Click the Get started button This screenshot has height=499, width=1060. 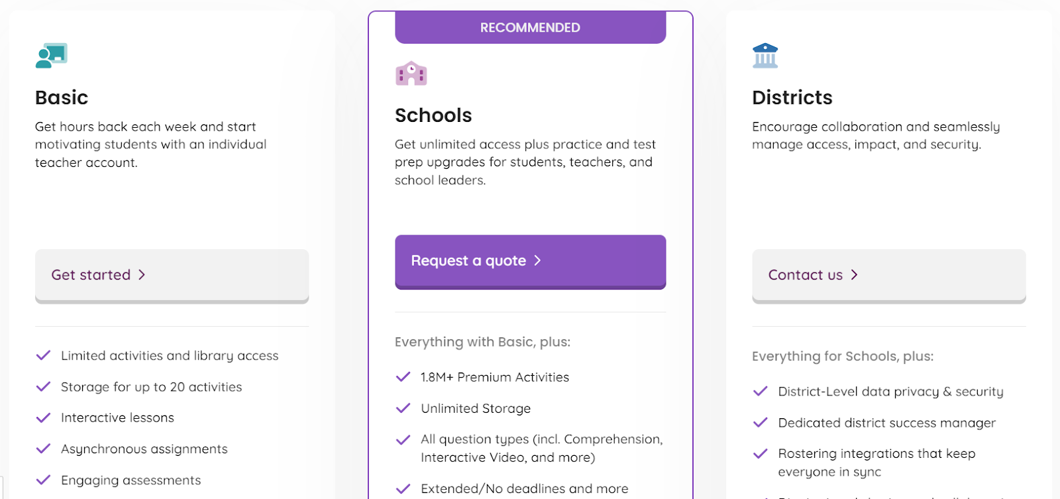(172, 276)
